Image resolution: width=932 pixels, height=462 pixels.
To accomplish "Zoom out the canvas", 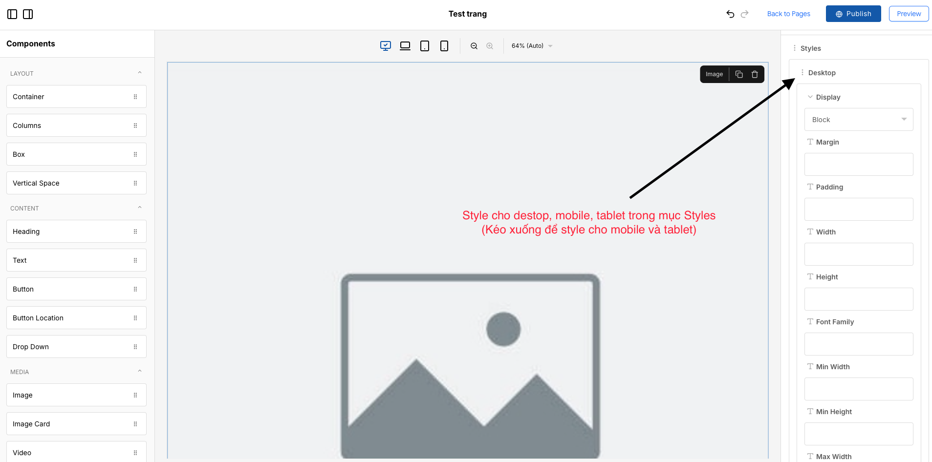I will tap(474, 46).
